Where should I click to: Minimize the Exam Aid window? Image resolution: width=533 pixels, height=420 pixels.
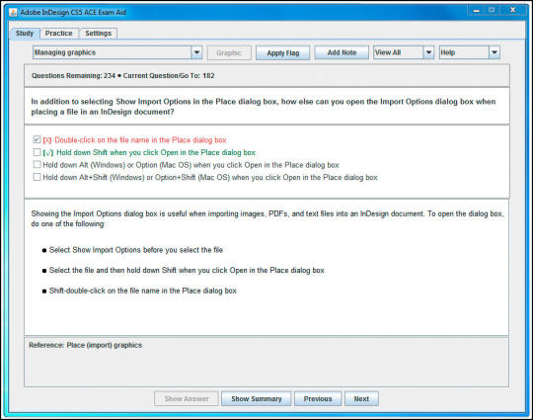point(476,11)
